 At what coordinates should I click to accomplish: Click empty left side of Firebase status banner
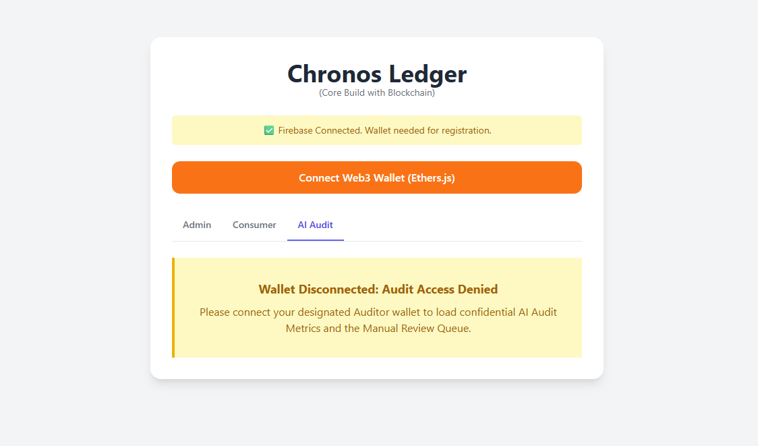click(209, 130)
